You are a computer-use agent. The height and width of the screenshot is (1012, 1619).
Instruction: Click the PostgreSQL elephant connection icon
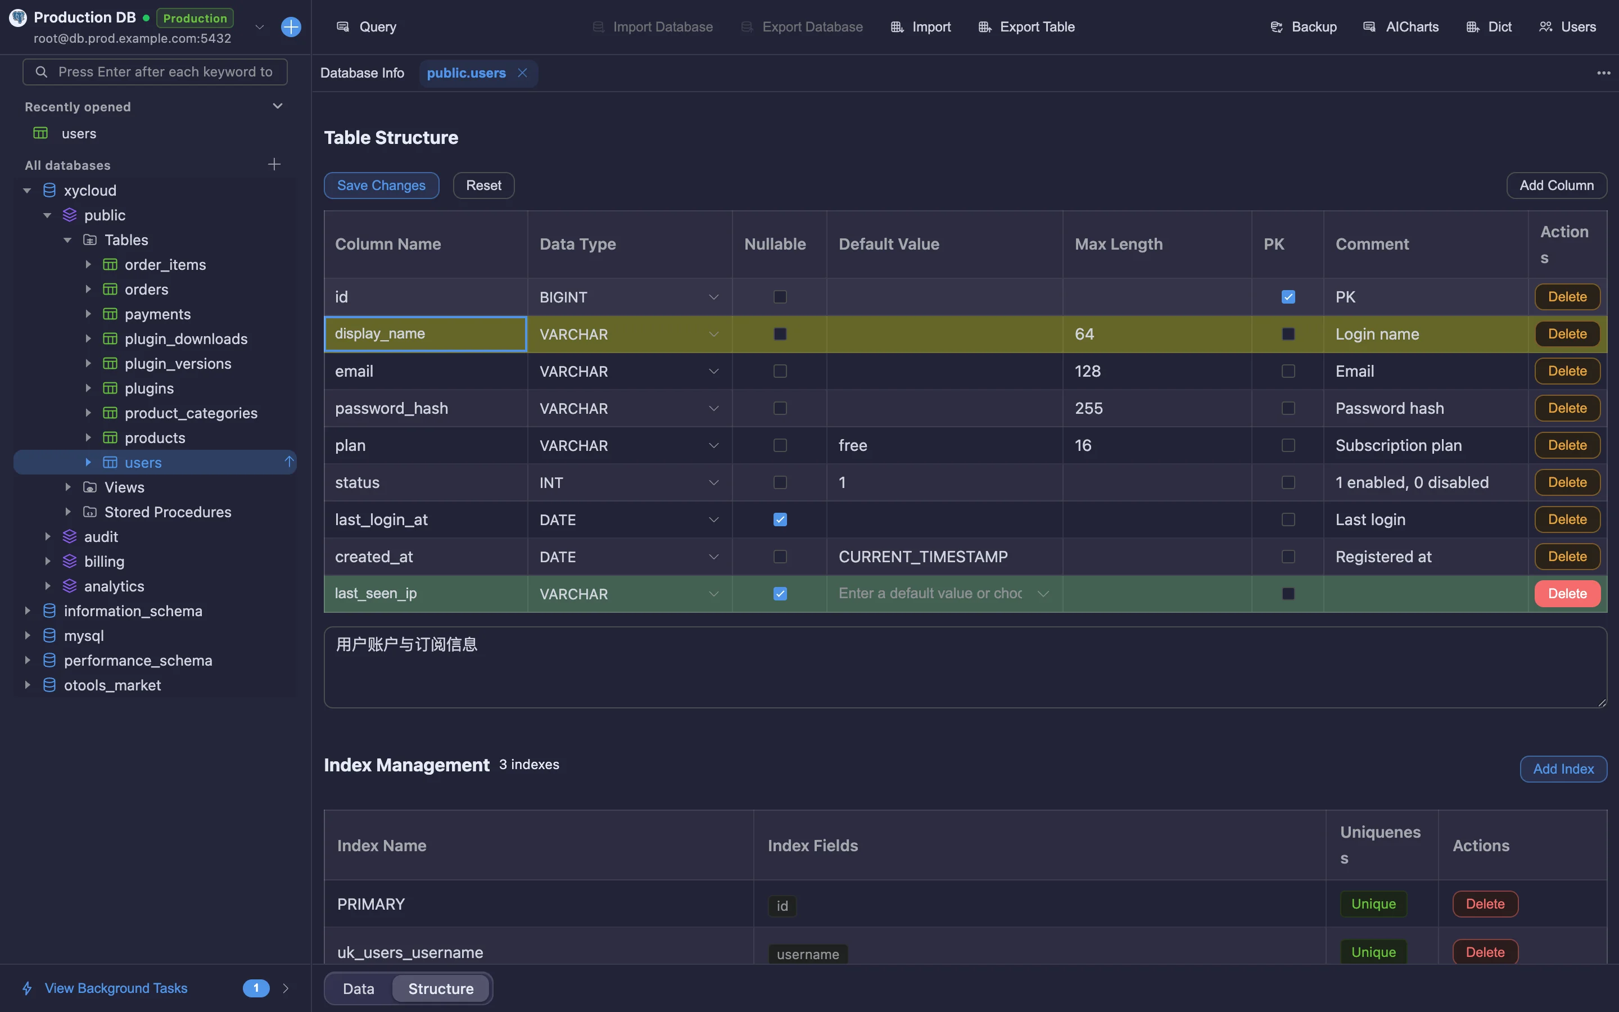coord(18,18)
